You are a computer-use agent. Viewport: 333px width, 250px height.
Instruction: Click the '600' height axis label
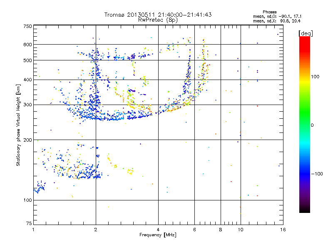[x=27, y=45]
